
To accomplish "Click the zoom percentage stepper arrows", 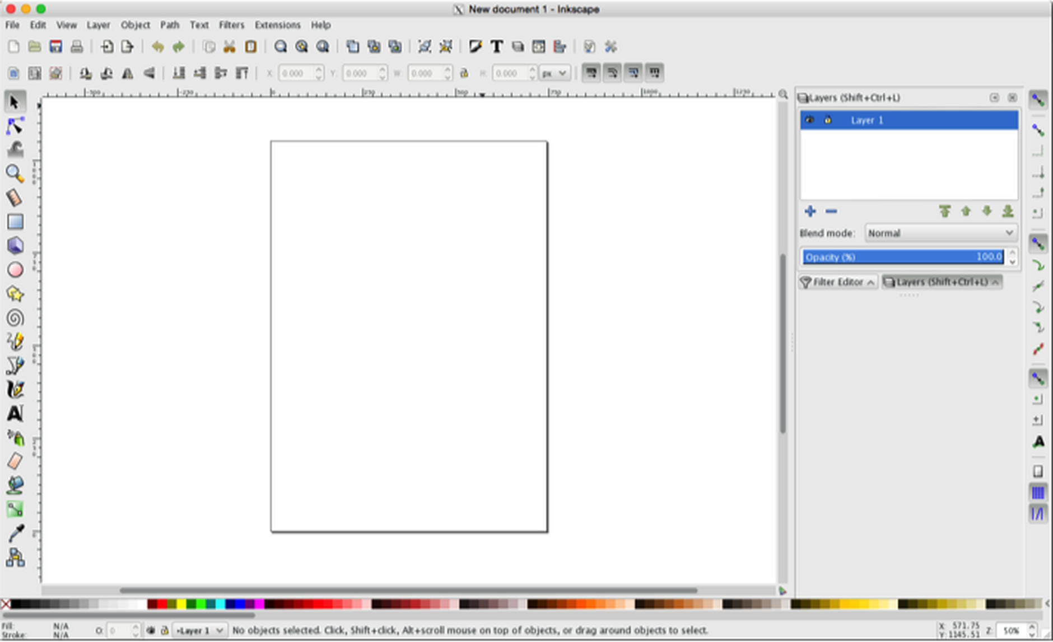I will point(1032,630).
